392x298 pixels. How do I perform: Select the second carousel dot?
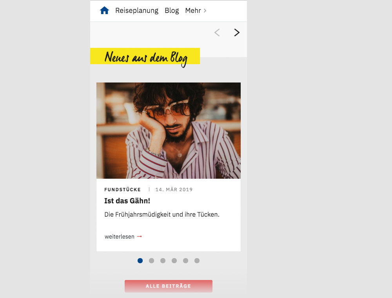pos(151,260)
